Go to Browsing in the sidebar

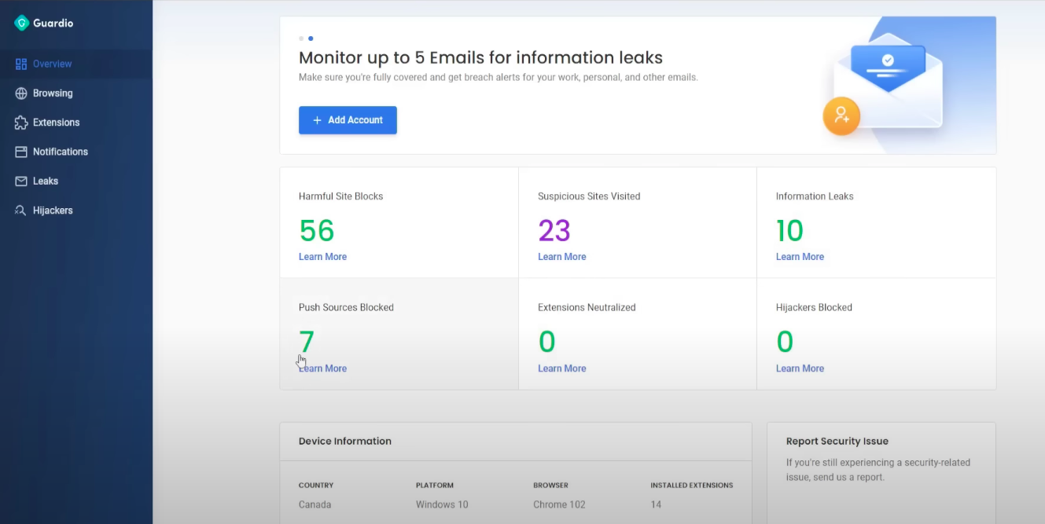pos(76,93)
